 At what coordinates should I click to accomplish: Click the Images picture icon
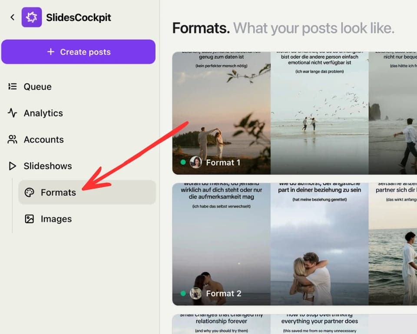pos(29,219)
